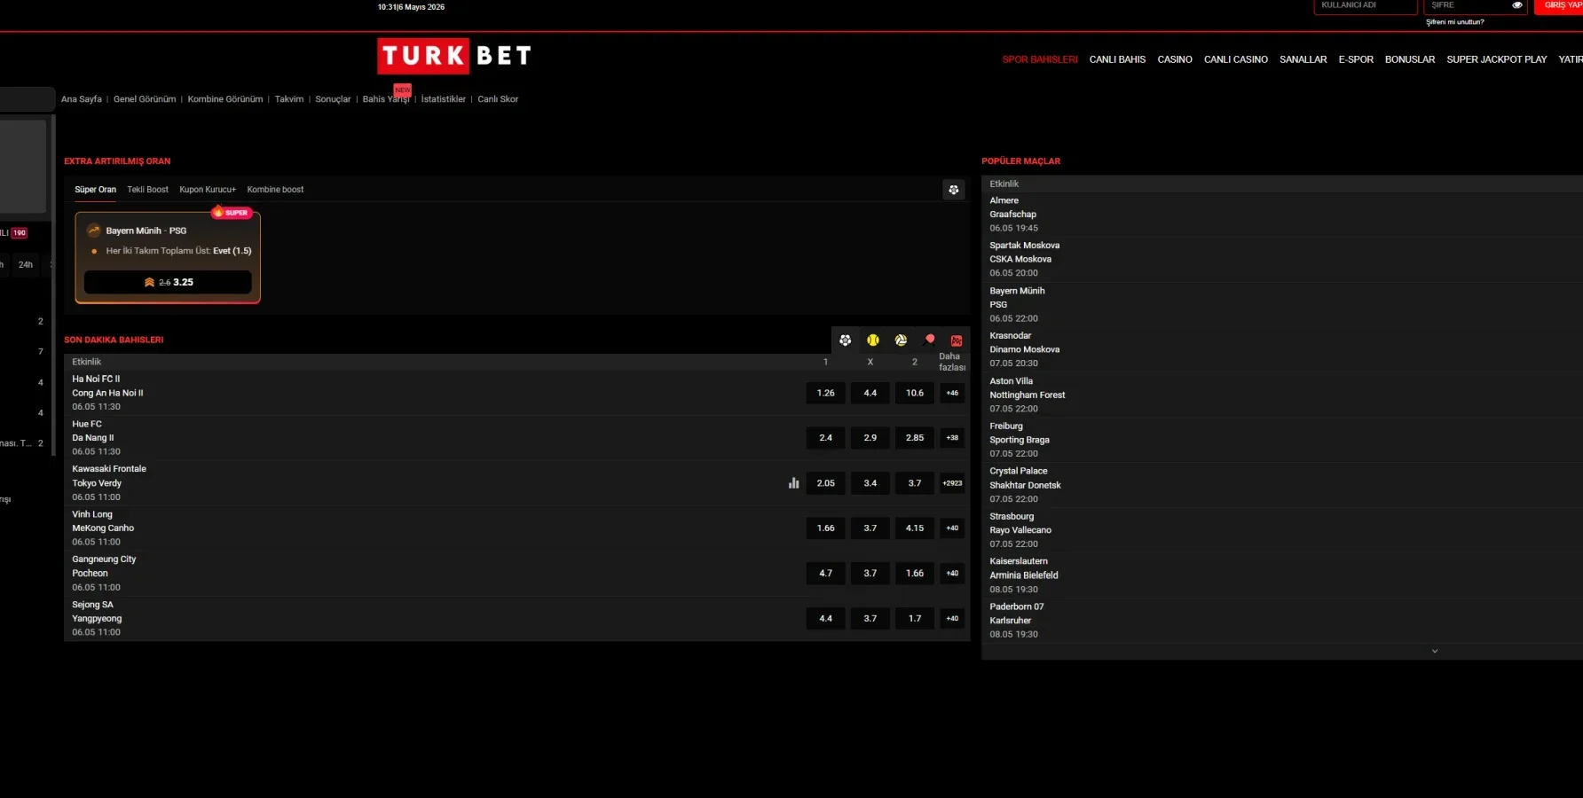
Task: Open the Casino menu
Action: [x=1175, y=59]
